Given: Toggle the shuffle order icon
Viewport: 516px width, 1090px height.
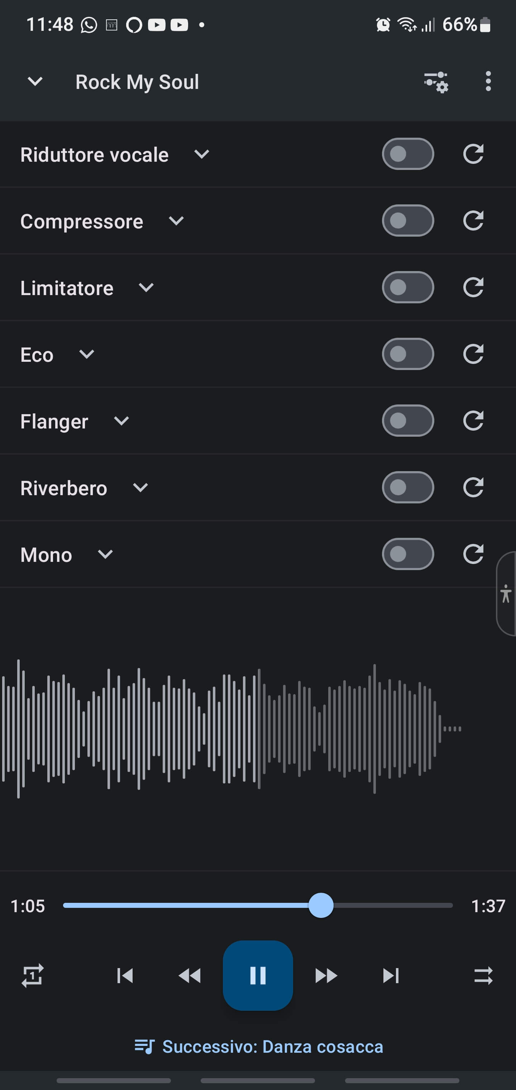Looking at the screenshot, I should pyautogui.click(x=483, y=976).
